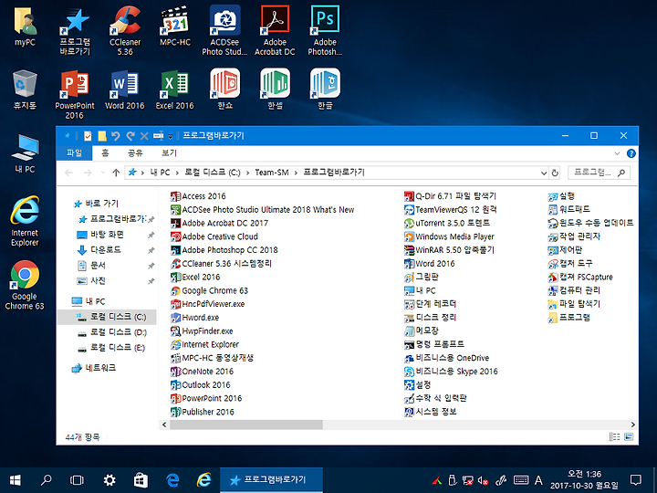
Task: Select 한쇼 desktop icon
Action: [225, 89]
